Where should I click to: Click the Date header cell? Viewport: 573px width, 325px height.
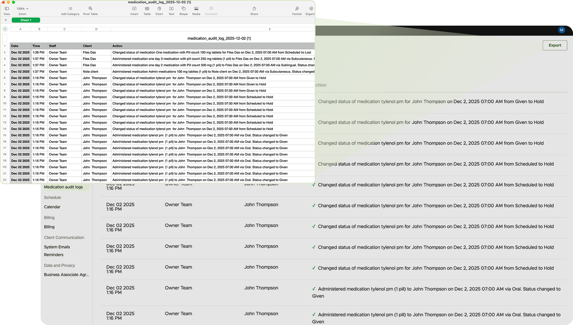(x=21, y=46)
